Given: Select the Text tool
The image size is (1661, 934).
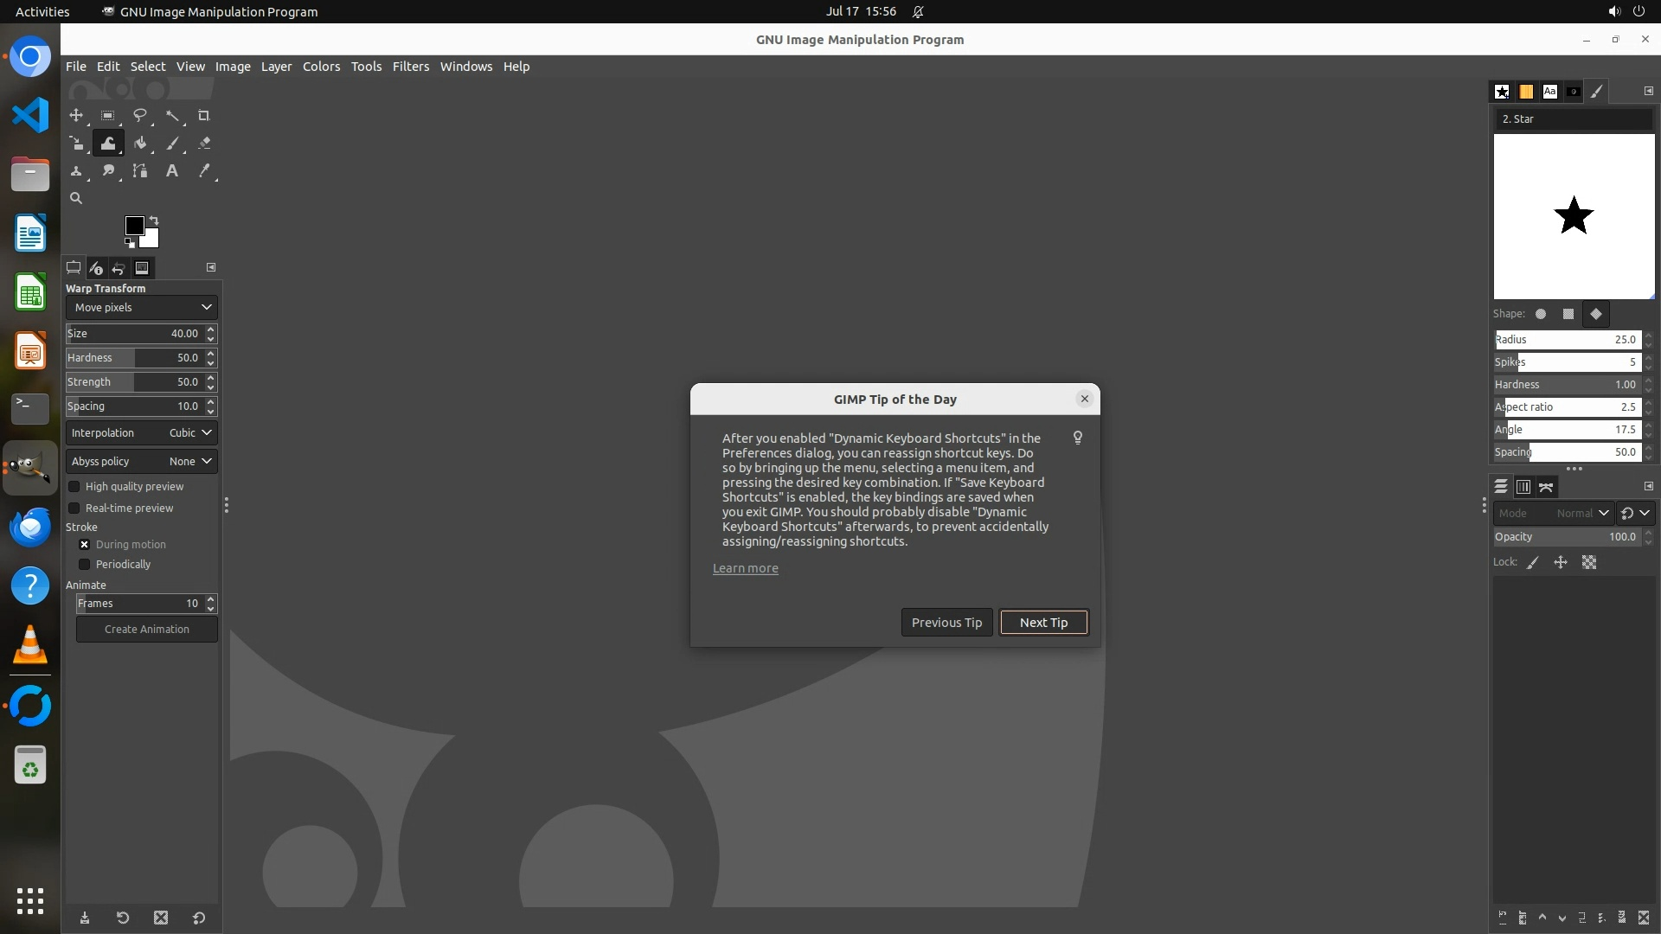Looking at the screenshot, I should tap(172, 171).
